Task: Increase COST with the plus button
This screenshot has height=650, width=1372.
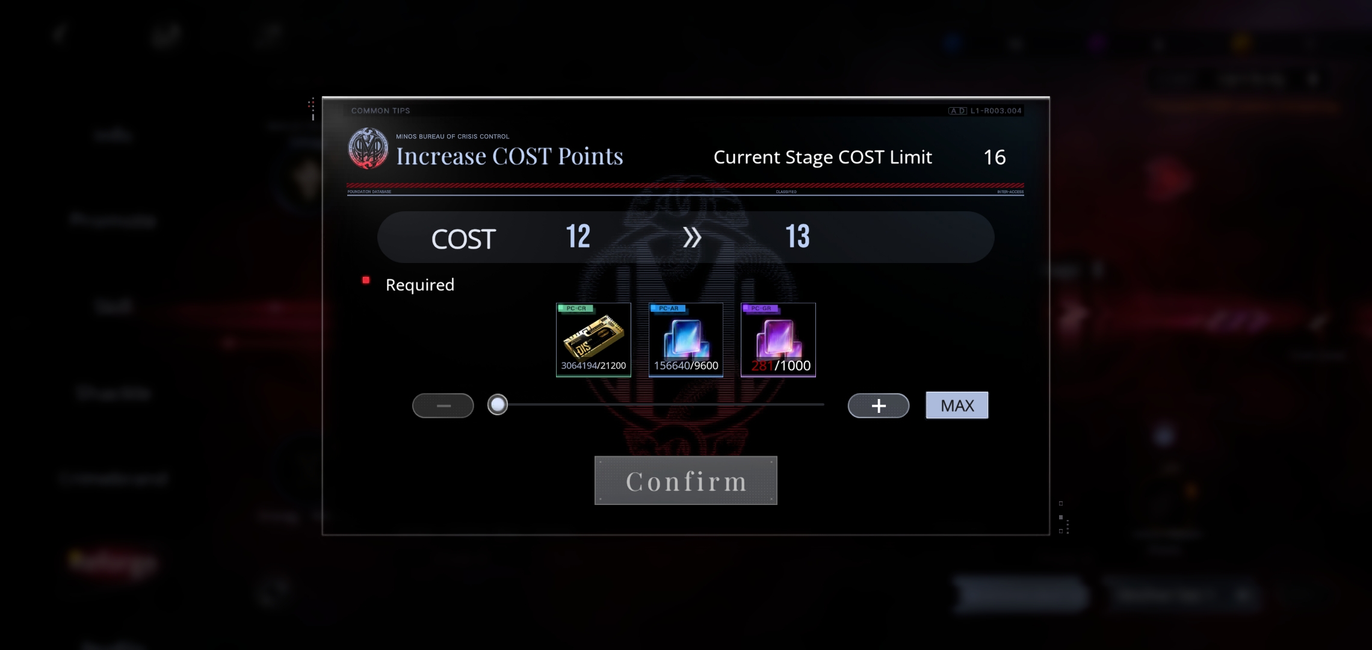Action: pyautogui.click(x=879, y=406)
